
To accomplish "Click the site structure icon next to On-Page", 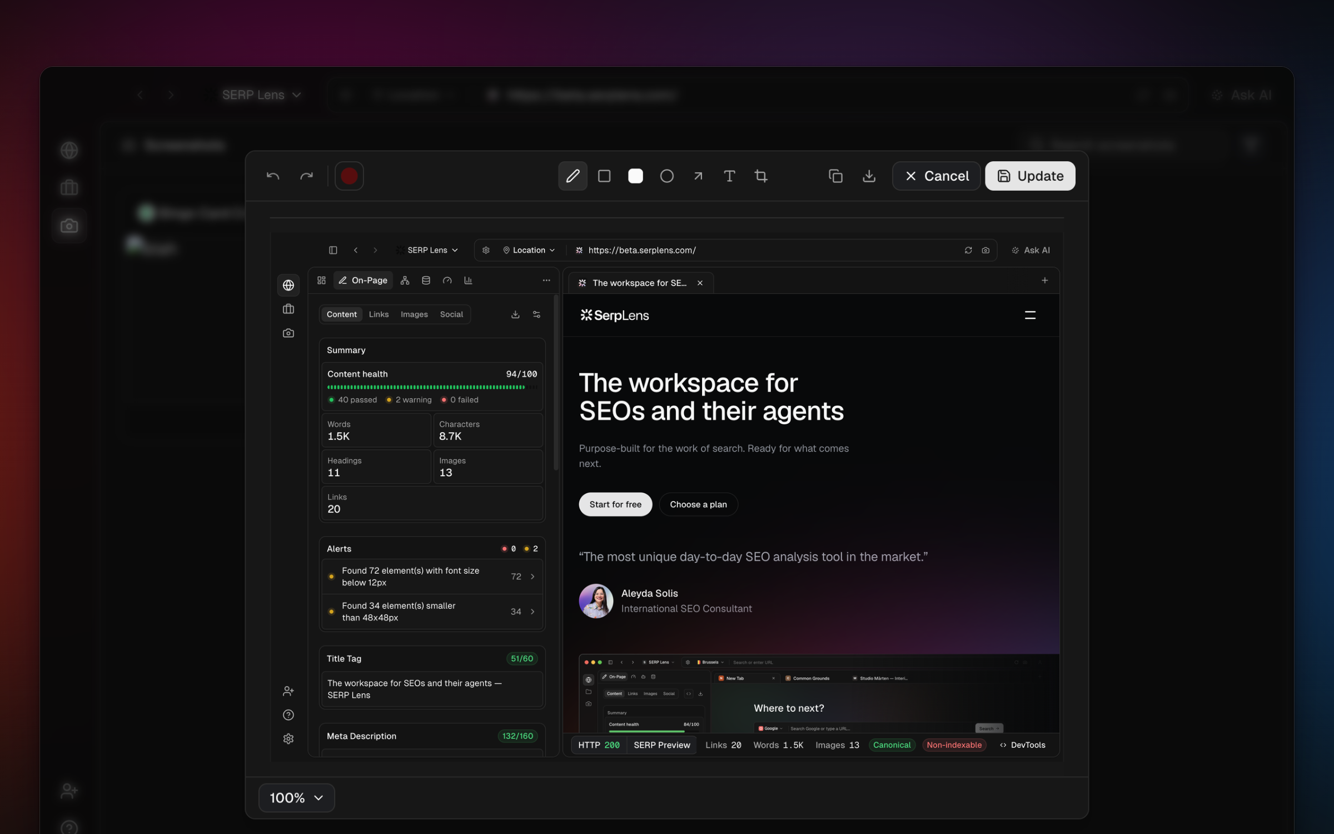I will (405, 280).
